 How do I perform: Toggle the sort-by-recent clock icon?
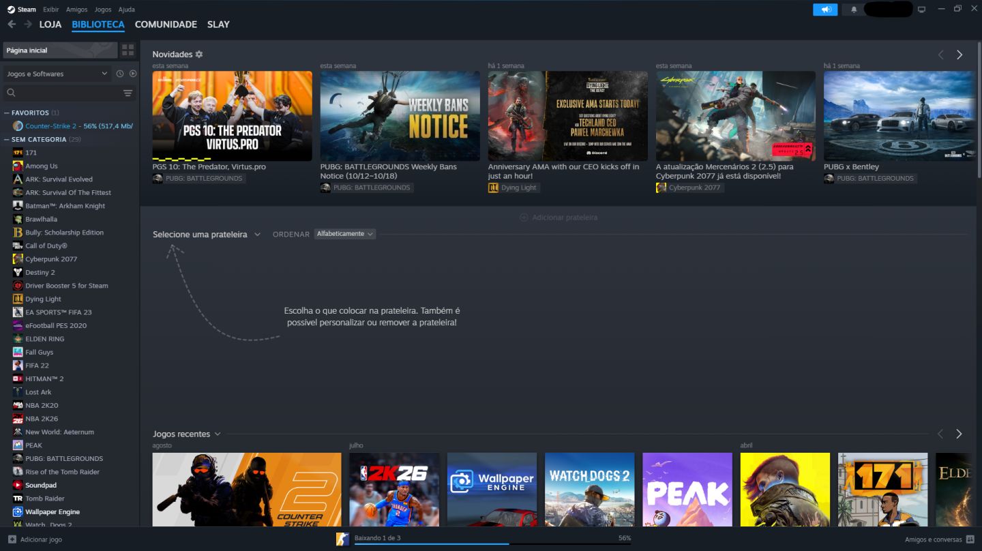pos(120,74)
